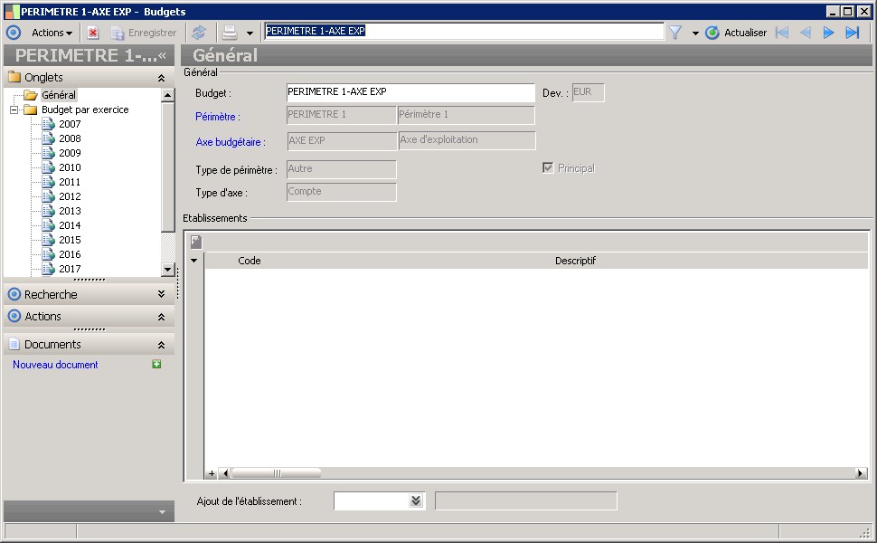Click the Recherche section icon
Viewport: 877px width, 543px height.
14,294
